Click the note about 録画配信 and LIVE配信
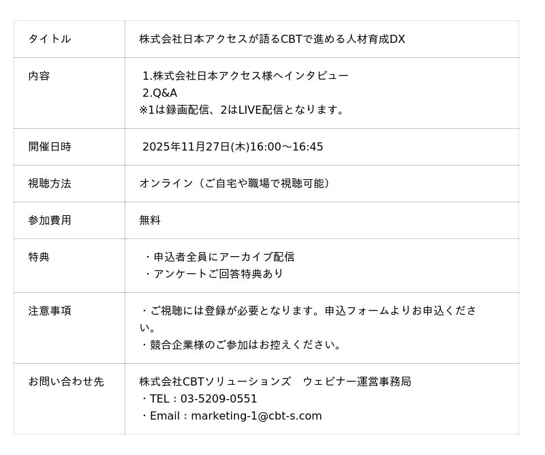545x455 pixels. [243, 110]
